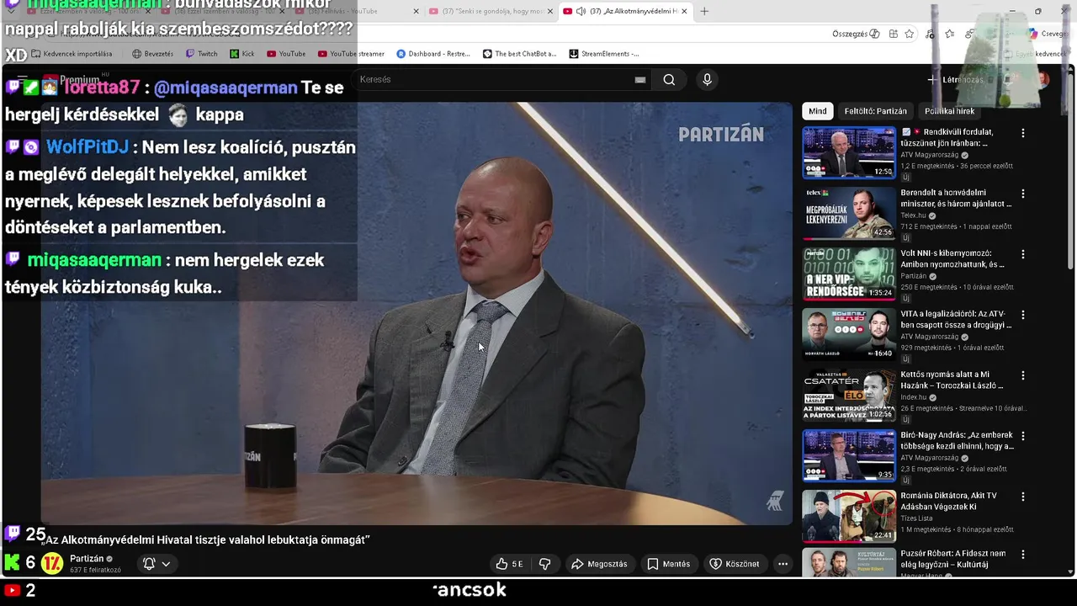This screenshot has width=1077, height=606.
Task: Open the Partizán channel avatar
Action: [x=52, y=563]
